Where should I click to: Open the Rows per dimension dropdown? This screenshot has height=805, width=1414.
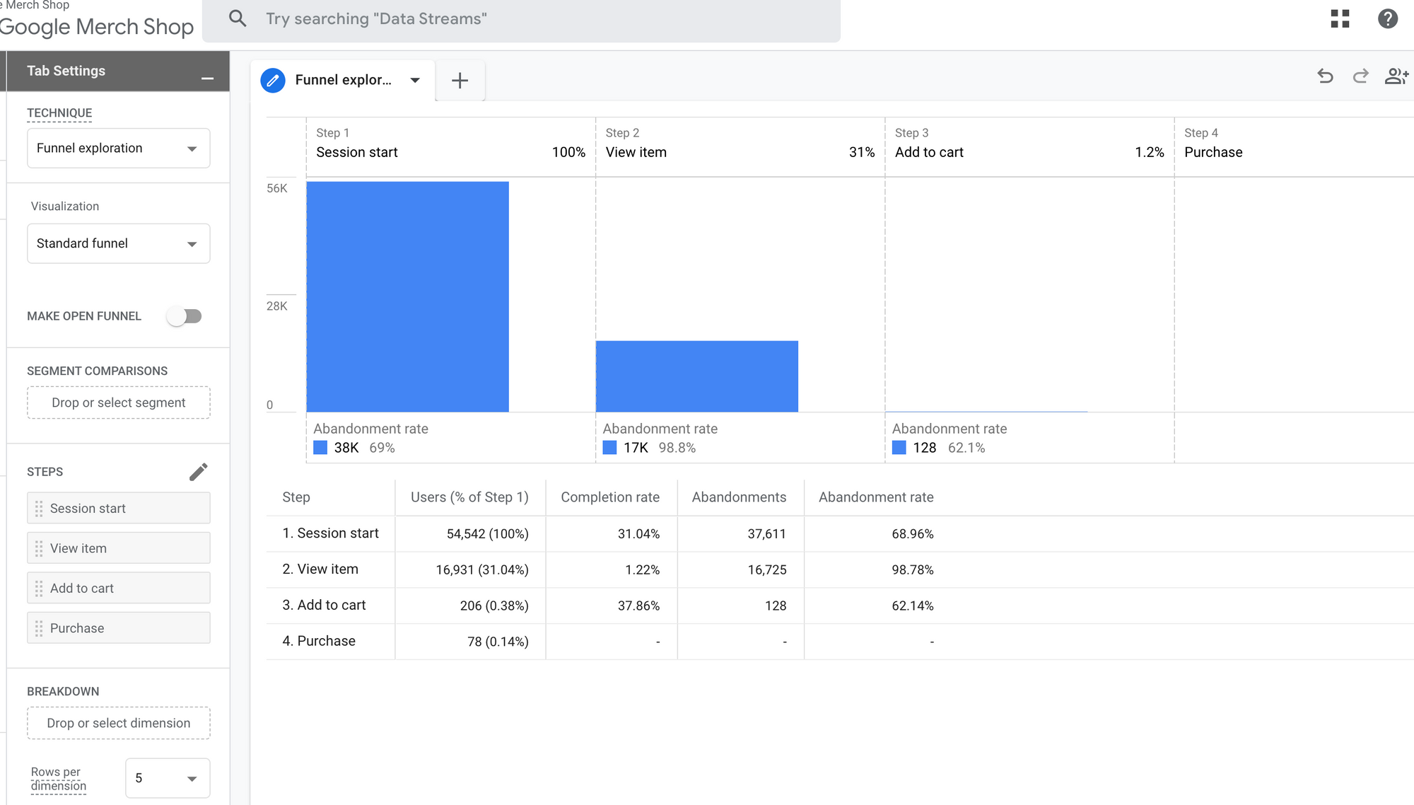pyautogui.click(x=167, y=778)
